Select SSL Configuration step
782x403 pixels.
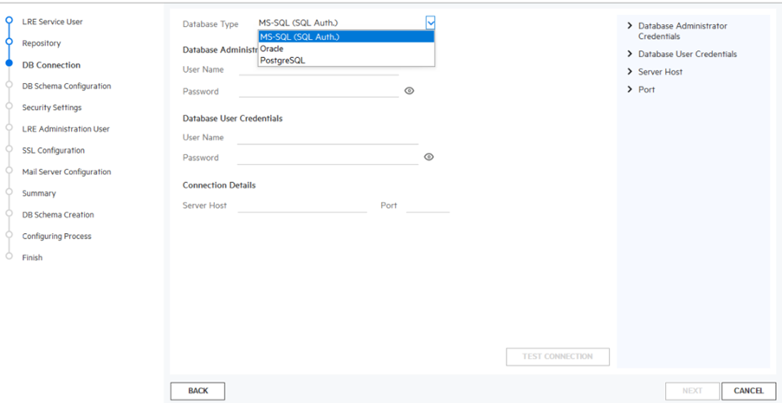pyautogui.click(x=54, y=150)
